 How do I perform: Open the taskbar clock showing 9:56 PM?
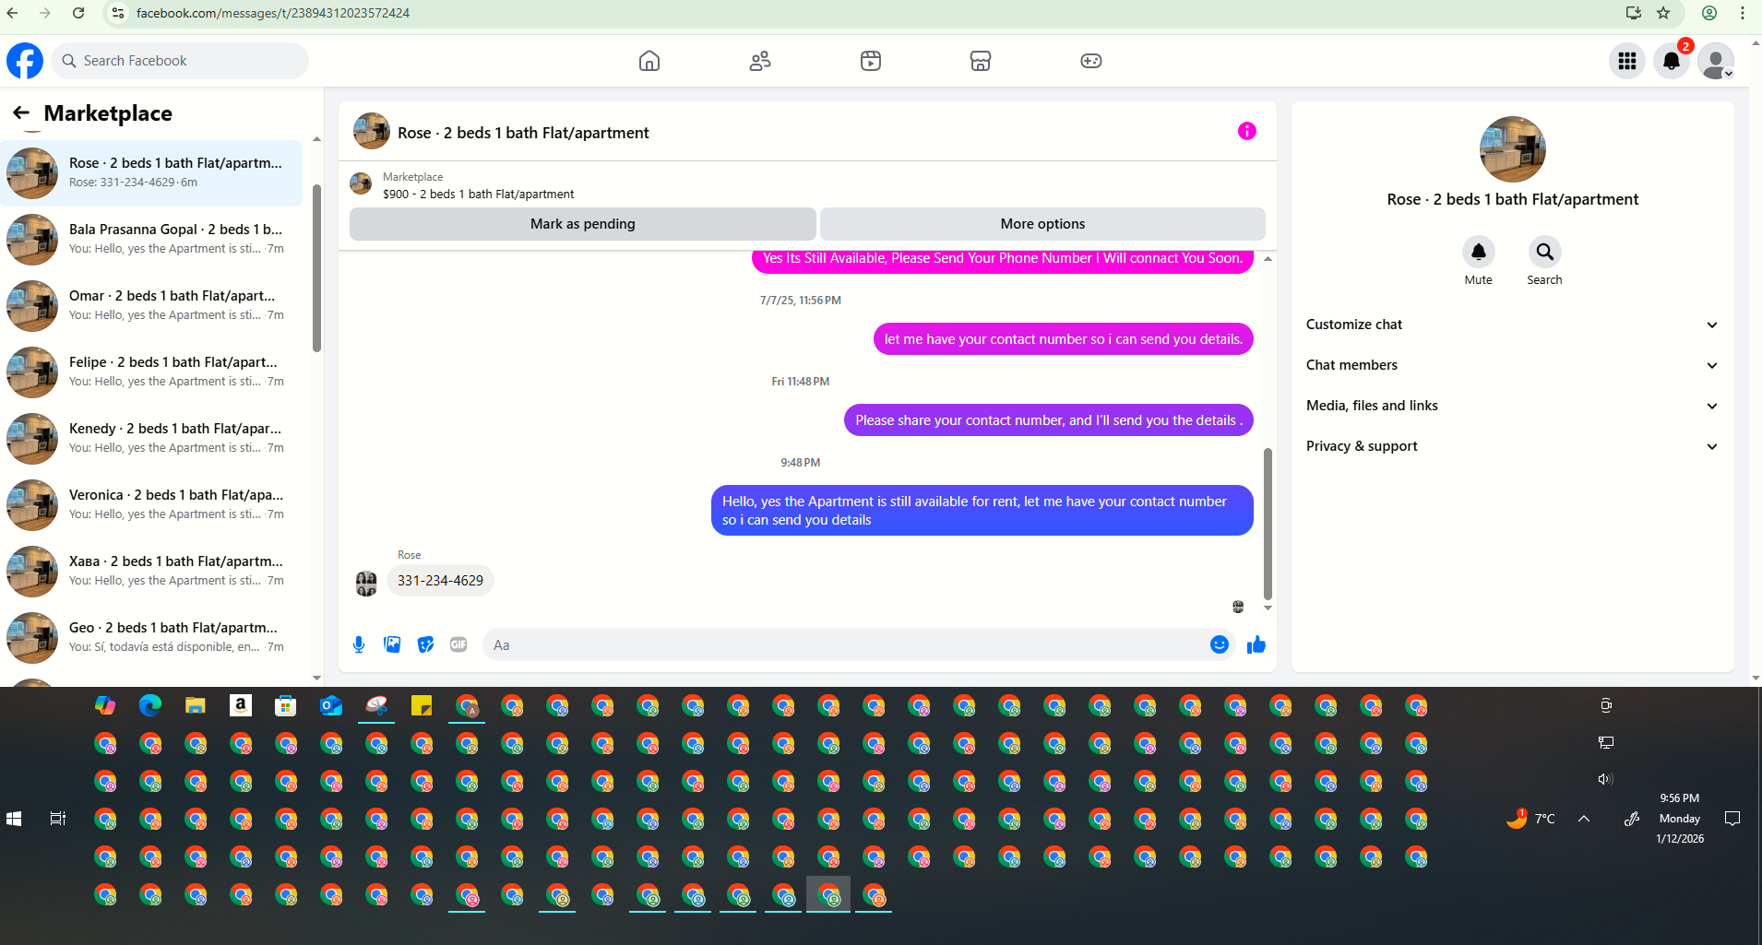coord(1680,819)
